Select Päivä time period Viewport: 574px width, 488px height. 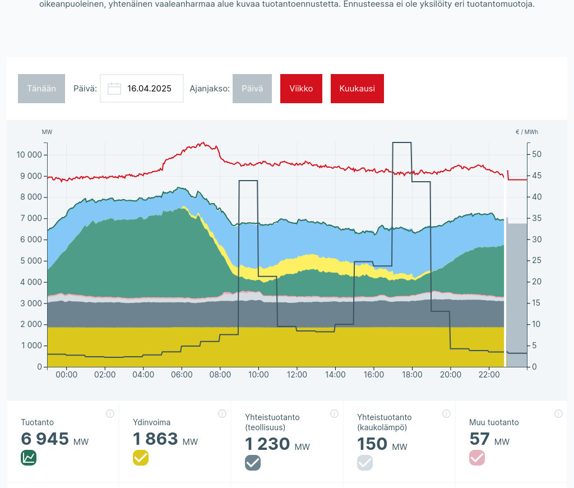[252, 89]
